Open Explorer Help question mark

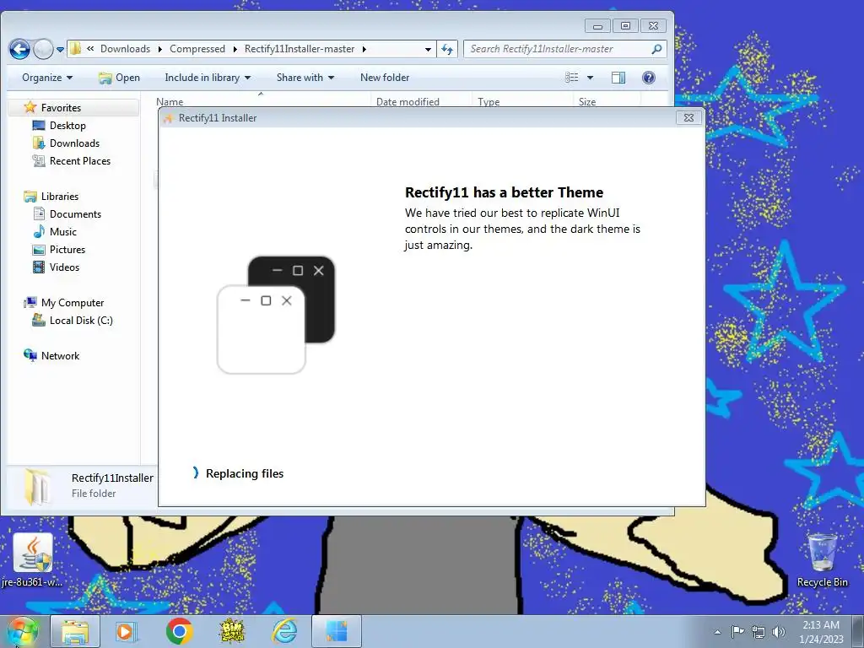649,78
